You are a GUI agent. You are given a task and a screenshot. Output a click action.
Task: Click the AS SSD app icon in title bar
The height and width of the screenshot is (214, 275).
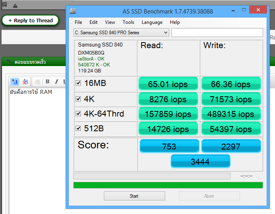point(72,10)
